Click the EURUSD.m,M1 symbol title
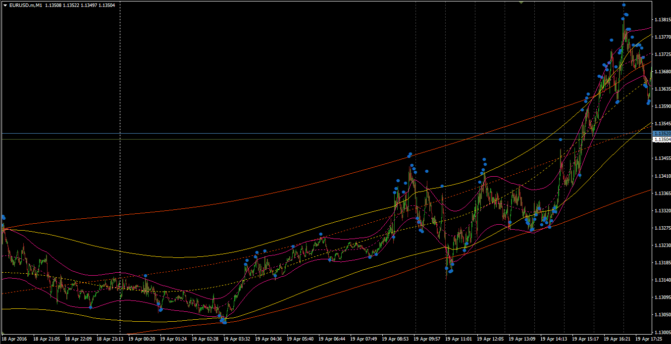Screen dimensions: 671x344 pyautogui.click(x=25, y=5)
